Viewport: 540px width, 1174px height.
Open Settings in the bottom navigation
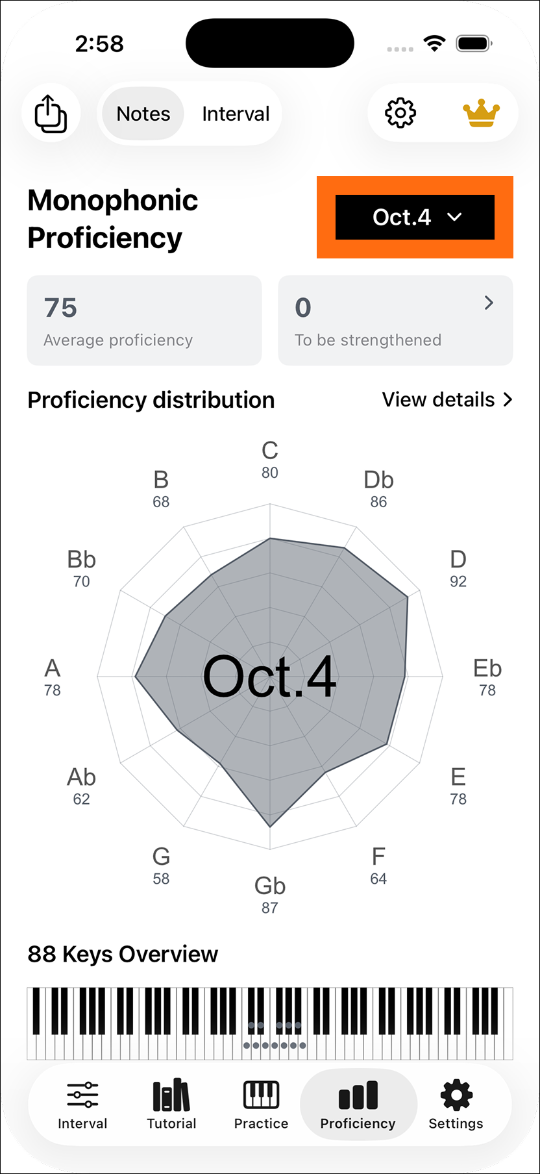pos(456,1106)
